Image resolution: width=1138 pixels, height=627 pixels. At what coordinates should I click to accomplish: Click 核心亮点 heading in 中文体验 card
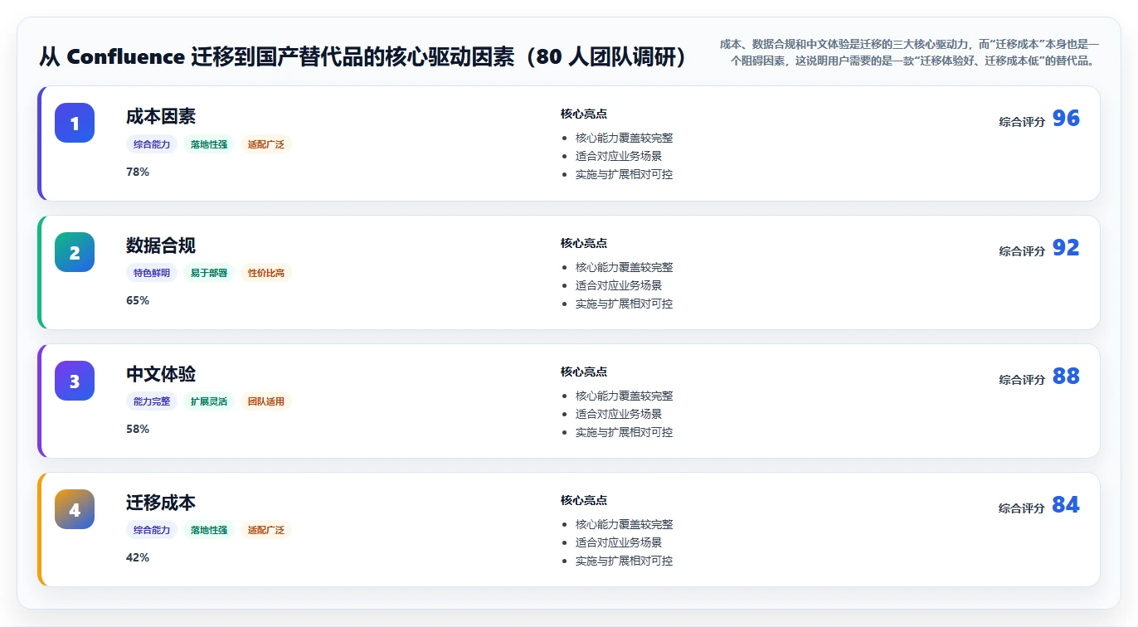pos(584,372)
